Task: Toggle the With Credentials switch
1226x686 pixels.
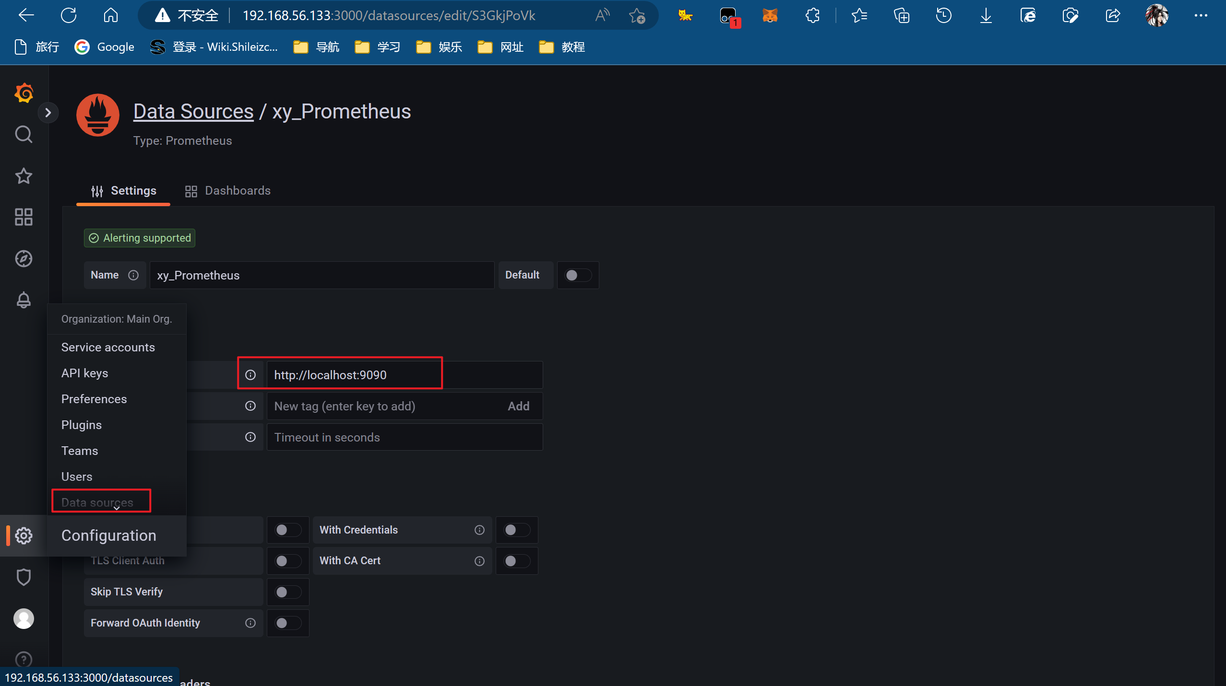Action: coord(517,530)
